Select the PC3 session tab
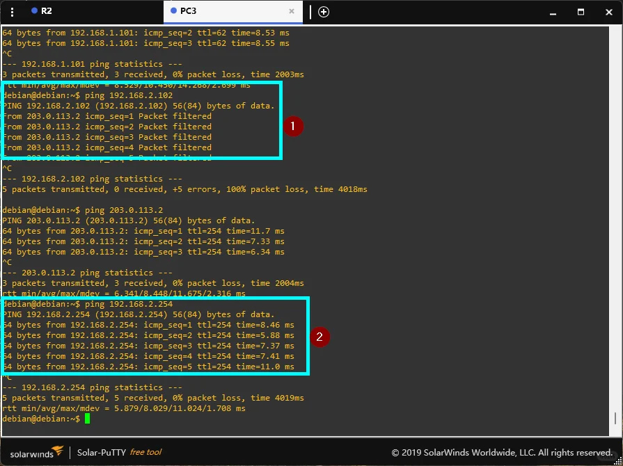The image size is (623, 466). tap(232, 12)
